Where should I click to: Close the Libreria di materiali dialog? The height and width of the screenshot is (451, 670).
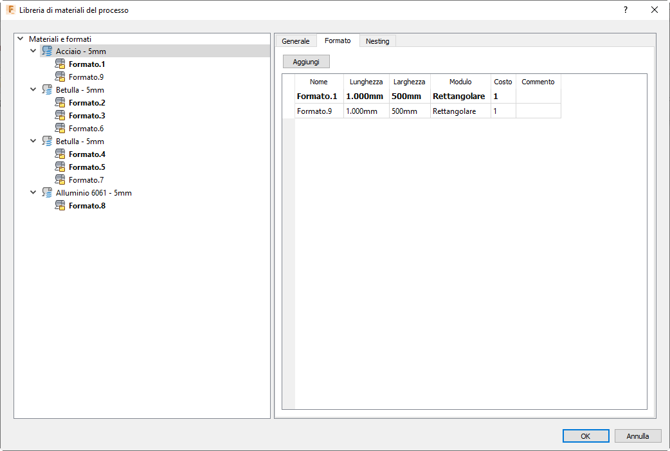(654, 10)
